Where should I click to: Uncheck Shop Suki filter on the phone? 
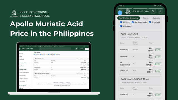point(150,22)
